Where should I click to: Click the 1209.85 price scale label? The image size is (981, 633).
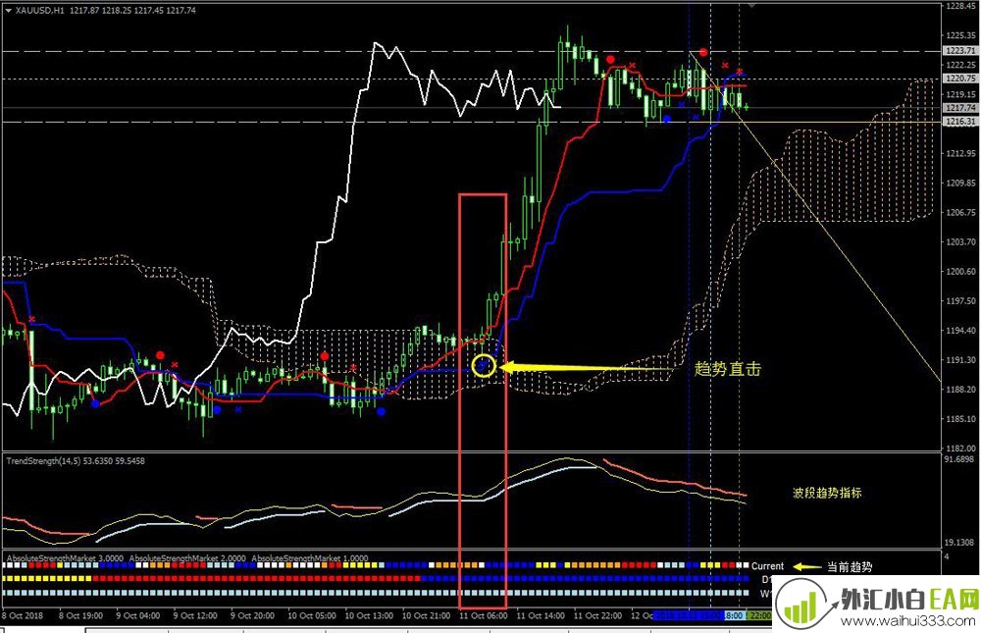[961, 183]
